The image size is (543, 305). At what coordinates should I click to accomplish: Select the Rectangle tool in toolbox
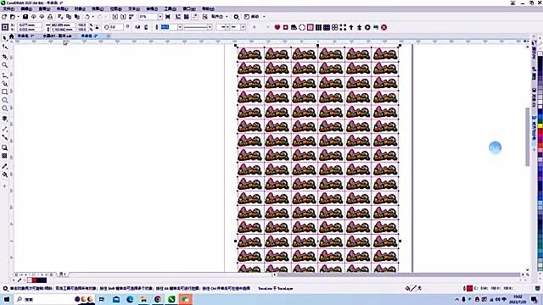click(4, 92)
